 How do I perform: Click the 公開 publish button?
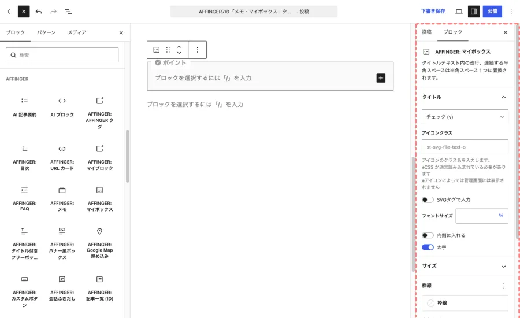pyautogui.click(x=492, y=12)
